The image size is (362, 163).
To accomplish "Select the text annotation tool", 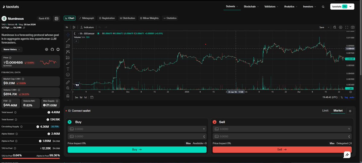I will [x=68, y=69].
